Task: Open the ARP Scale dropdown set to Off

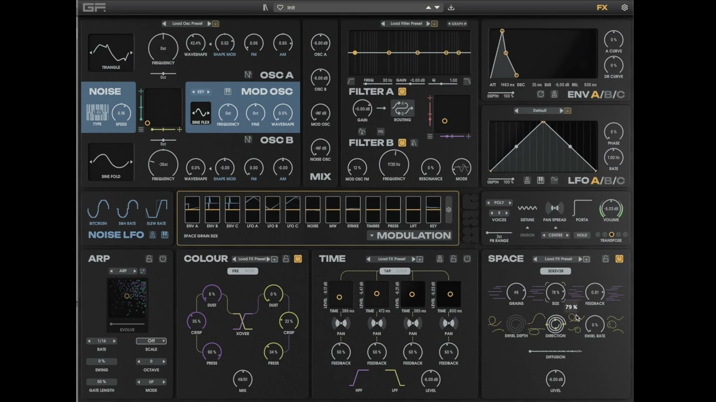Action: [x=151, y=341]
